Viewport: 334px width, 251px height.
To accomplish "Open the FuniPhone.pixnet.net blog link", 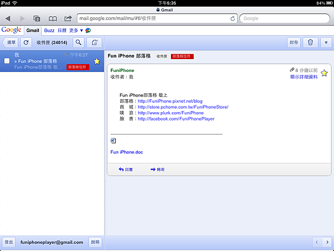I will [170, 101].
